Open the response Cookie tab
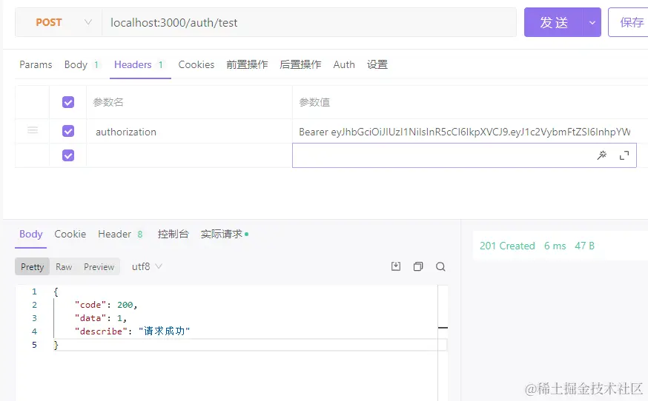Viewport: 648px width, 401px height. tap(70, 234)
